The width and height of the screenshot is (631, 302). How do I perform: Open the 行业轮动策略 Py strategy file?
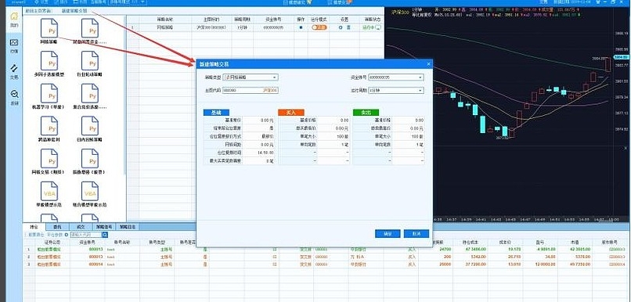tap(90, 64)
